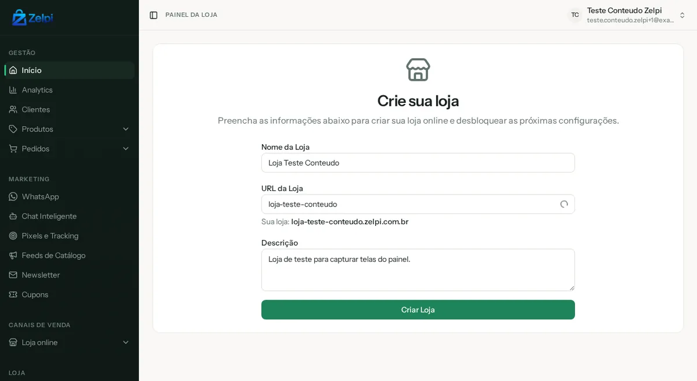The width and height of the screenshot is (697, 381).
Task: Open the Pedidos menu item
Action: pos(69,149)
